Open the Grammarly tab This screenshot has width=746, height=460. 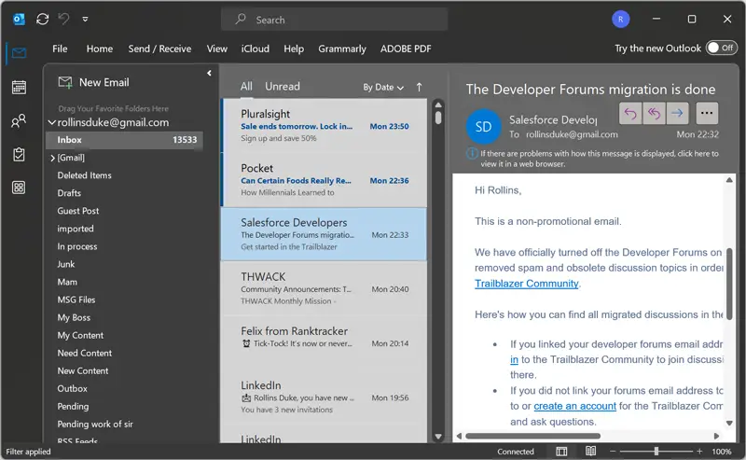click(341, 49)
